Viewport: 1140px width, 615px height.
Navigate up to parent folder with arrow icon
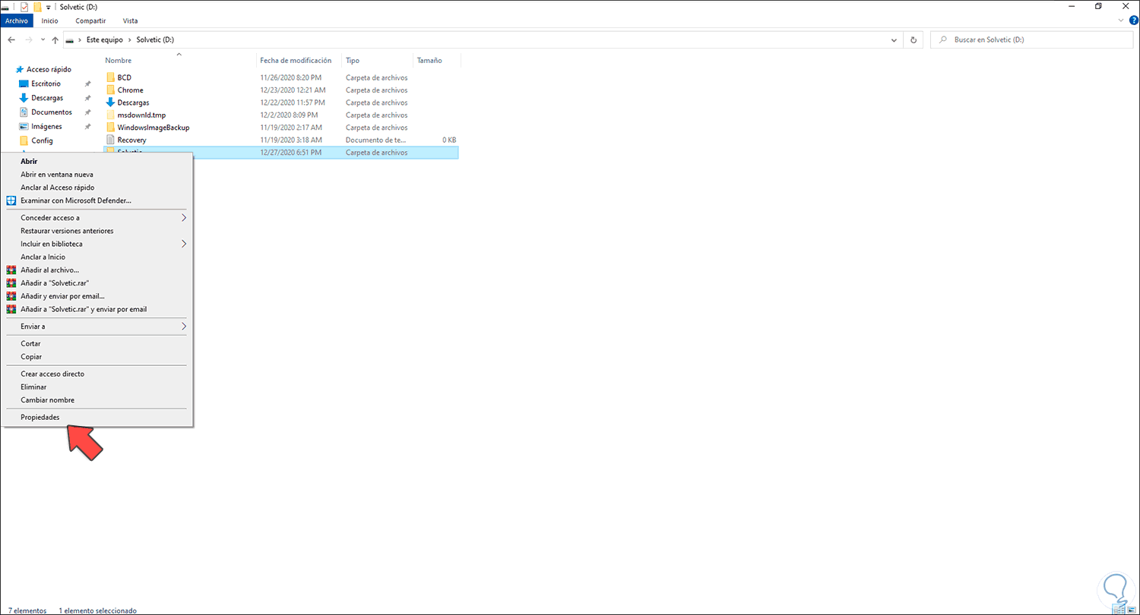click(x=55, y=39)
